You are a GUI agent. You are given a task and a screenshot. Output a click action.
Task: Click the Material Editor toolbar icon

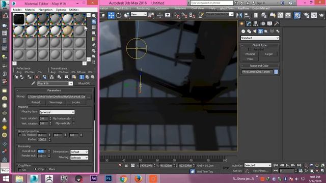pyautogui.click(x=297, y=15)
